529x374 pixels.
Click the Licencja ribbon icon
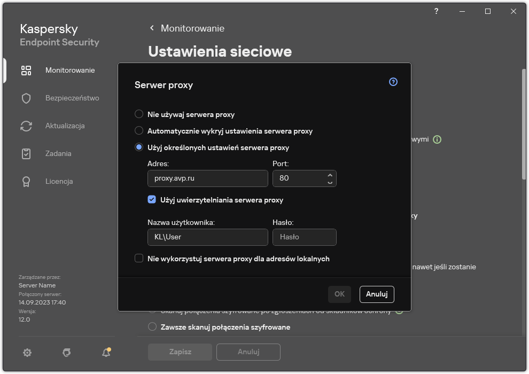(x=26, y=182)
